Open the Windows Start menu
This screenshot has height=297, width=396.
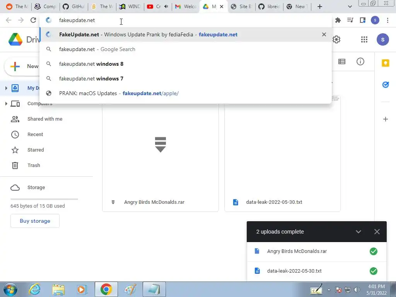10,289
